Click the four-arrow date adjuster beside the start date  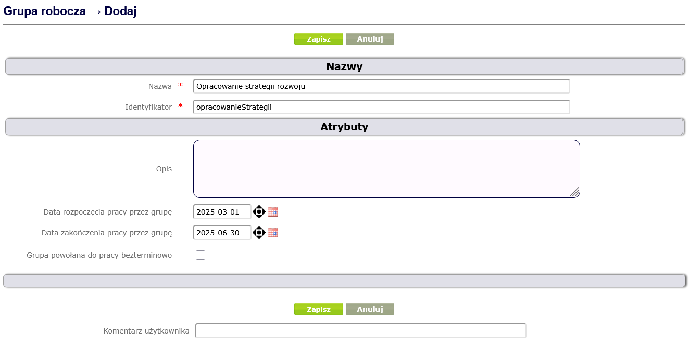click(259, 211)
